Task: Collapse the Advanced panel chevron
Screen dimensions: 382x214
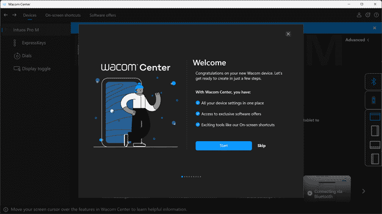Action: (368, 40)
